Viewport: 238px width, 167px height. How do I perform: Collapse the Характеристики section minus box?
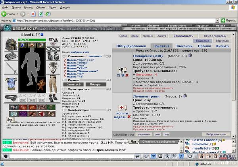click(64, 89)
